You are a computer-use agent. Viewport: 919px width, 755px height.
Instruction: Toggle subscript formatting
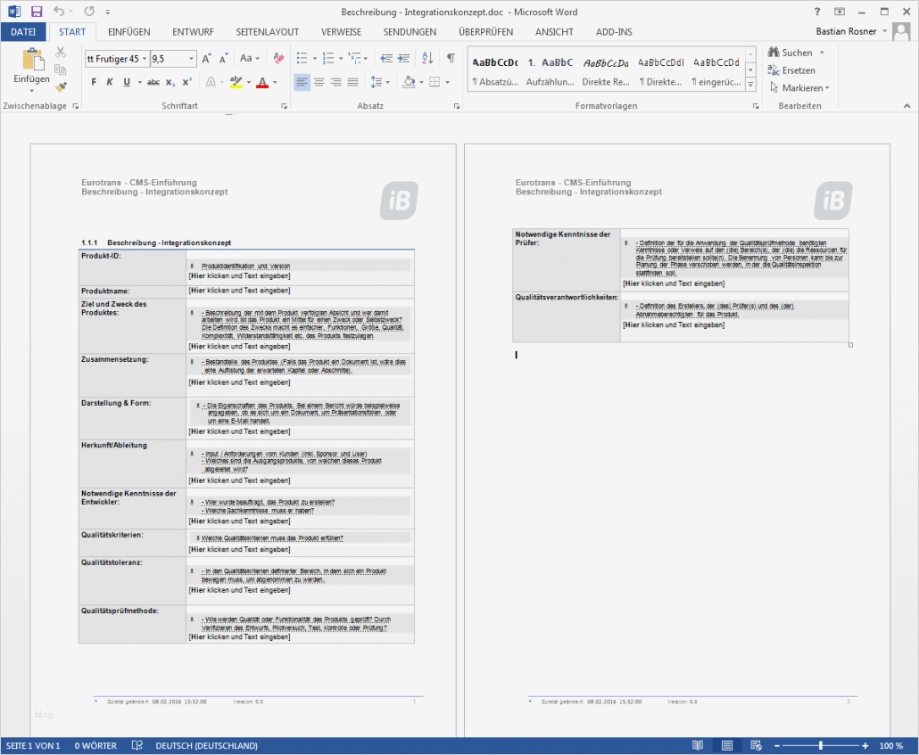170,83
